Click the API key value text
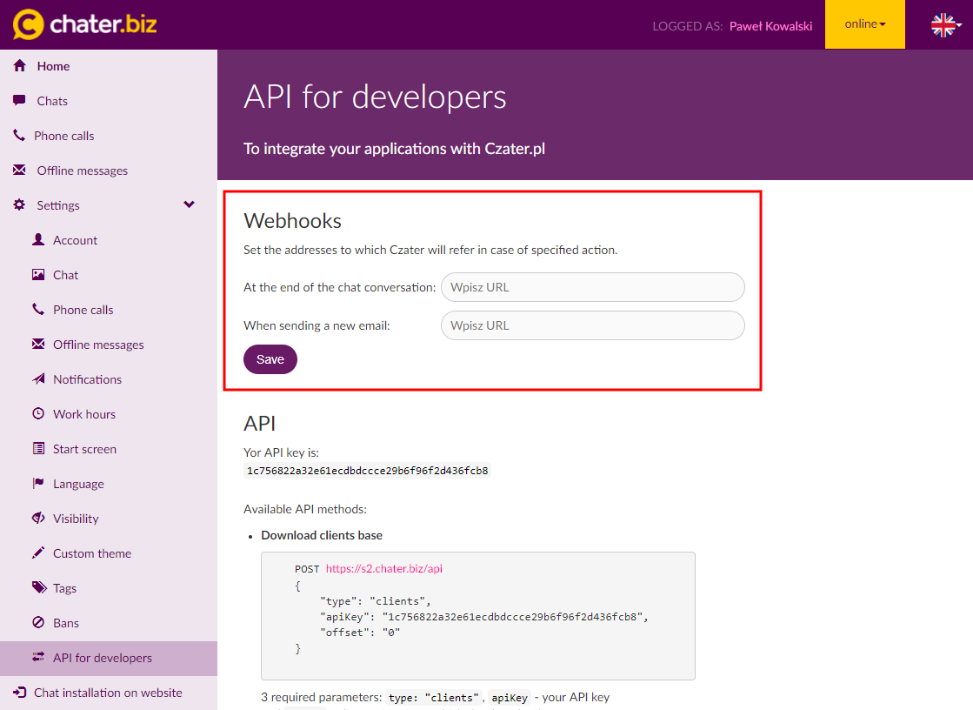This screenshot has width=973, height=710. [367, 470]
